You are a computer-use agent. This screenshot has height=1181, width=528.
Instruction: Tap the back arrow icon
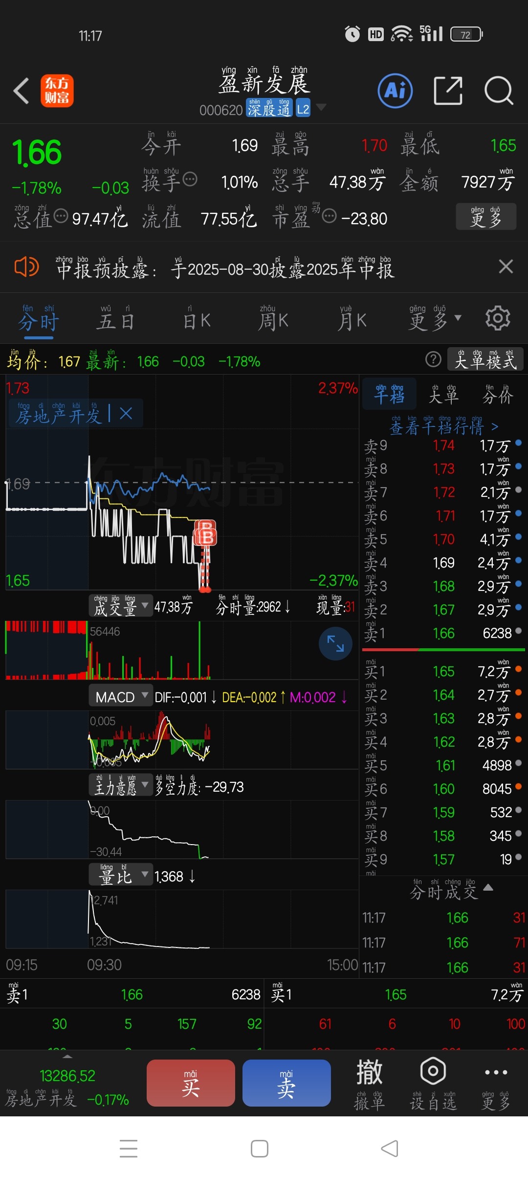point(22,91)
